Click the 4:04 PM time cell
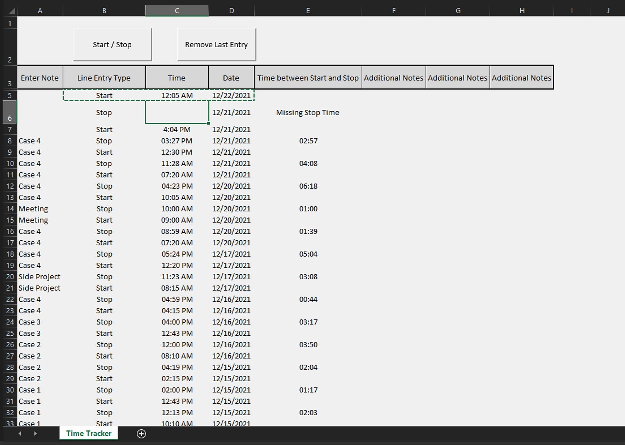625x445 pixels. [177, 129]
